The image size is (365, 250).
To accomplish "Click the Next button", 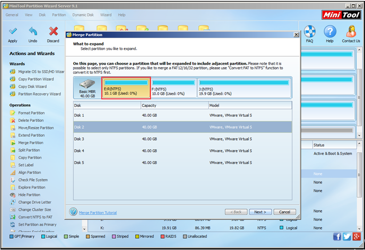I will [260, 212].
